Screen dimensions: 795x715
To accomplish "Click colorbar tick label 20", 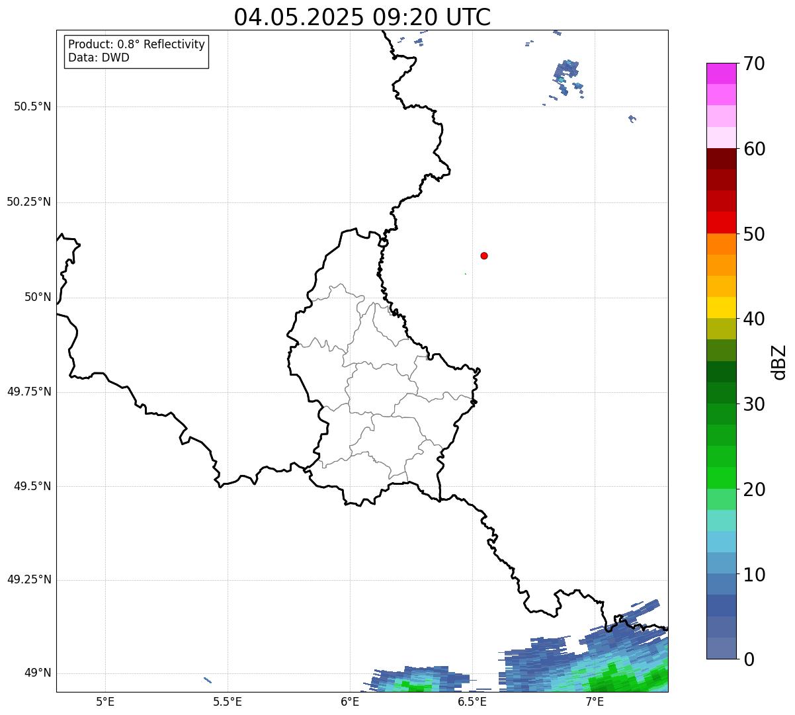I will pyautogui.click(x=754, y=489).
